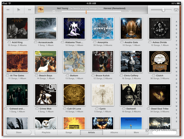This screenshot has height=139, width=184.
Task: Tap the cloud icon beside Dead Soul Tribe
Action: point(148,109)
